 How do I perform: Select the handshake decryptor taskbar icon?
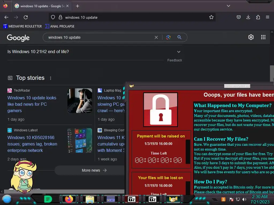173,199
